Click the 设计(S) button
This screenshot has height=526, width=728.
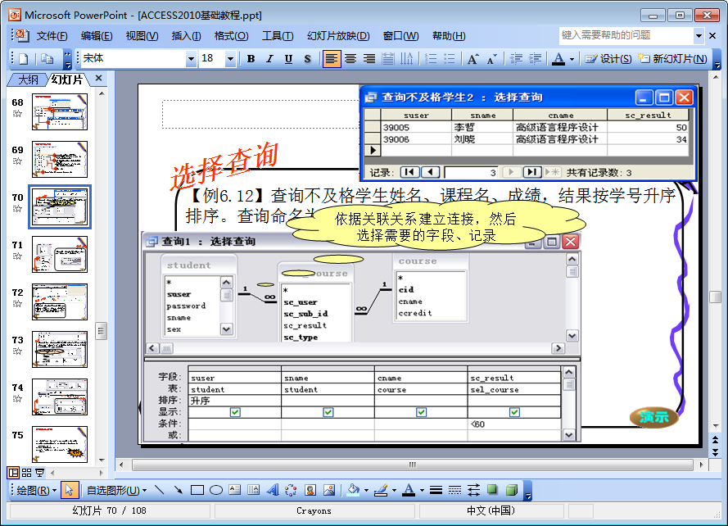pyautogui.click(x=608, y=59)
